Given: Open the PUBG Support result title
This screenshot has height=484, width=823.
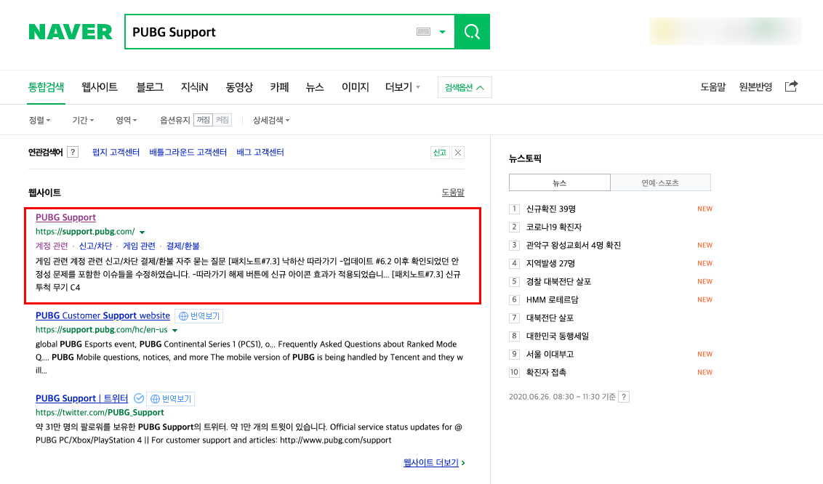Looking at the screenshot, I should click(65, 217).
